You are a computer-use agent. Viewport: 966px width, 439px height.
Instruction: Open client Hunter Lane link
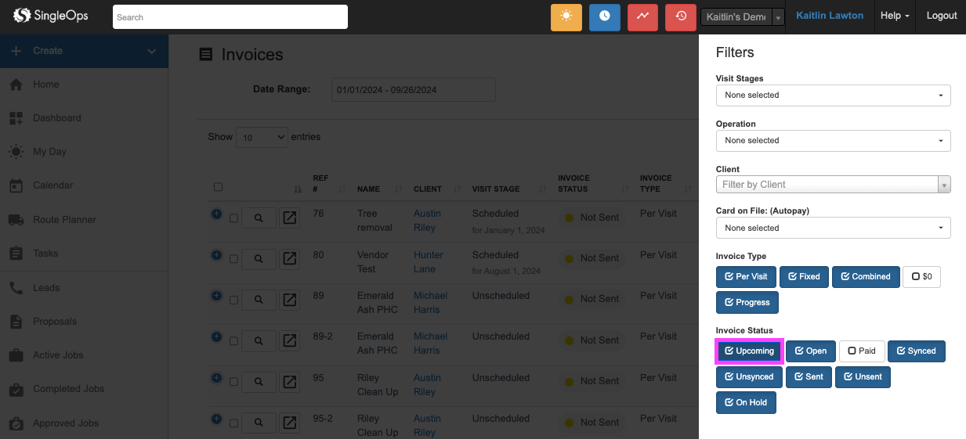pos(428,262)
